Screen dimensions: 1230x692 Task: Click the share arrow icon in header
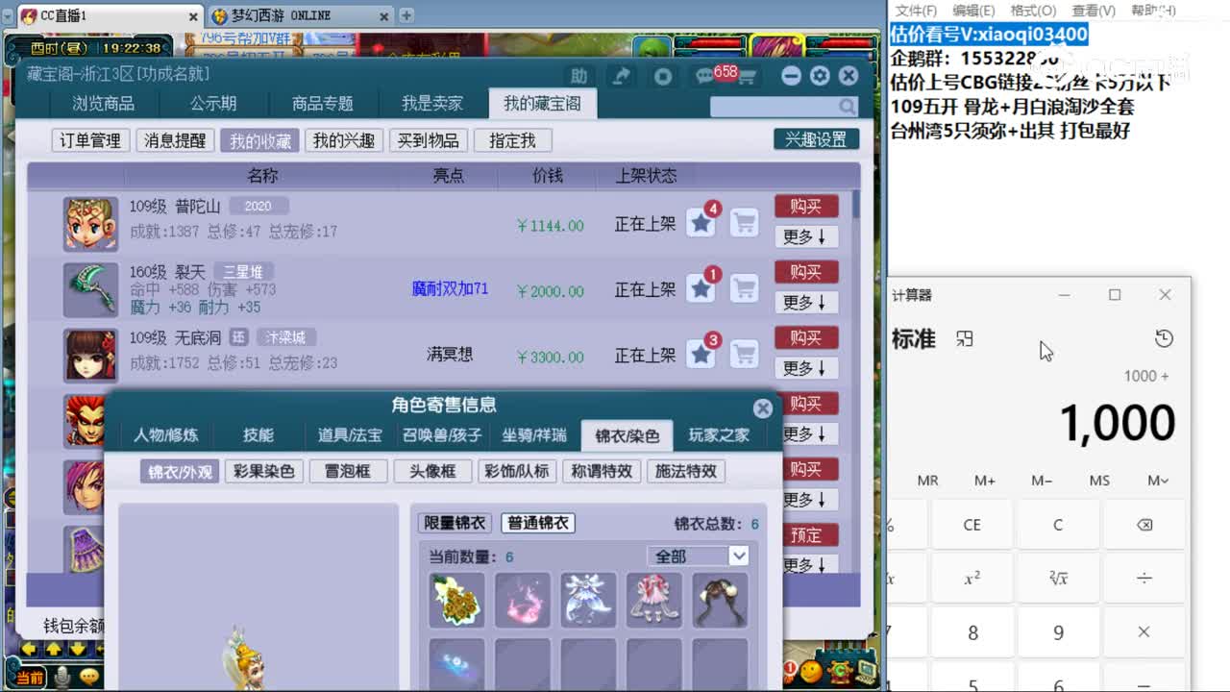(622, 76)
